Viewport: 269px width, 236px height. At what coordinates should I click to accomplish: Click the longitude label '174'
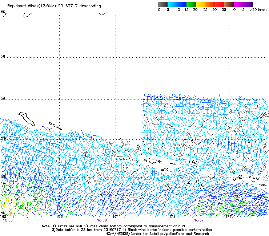(x=172, y=217)
